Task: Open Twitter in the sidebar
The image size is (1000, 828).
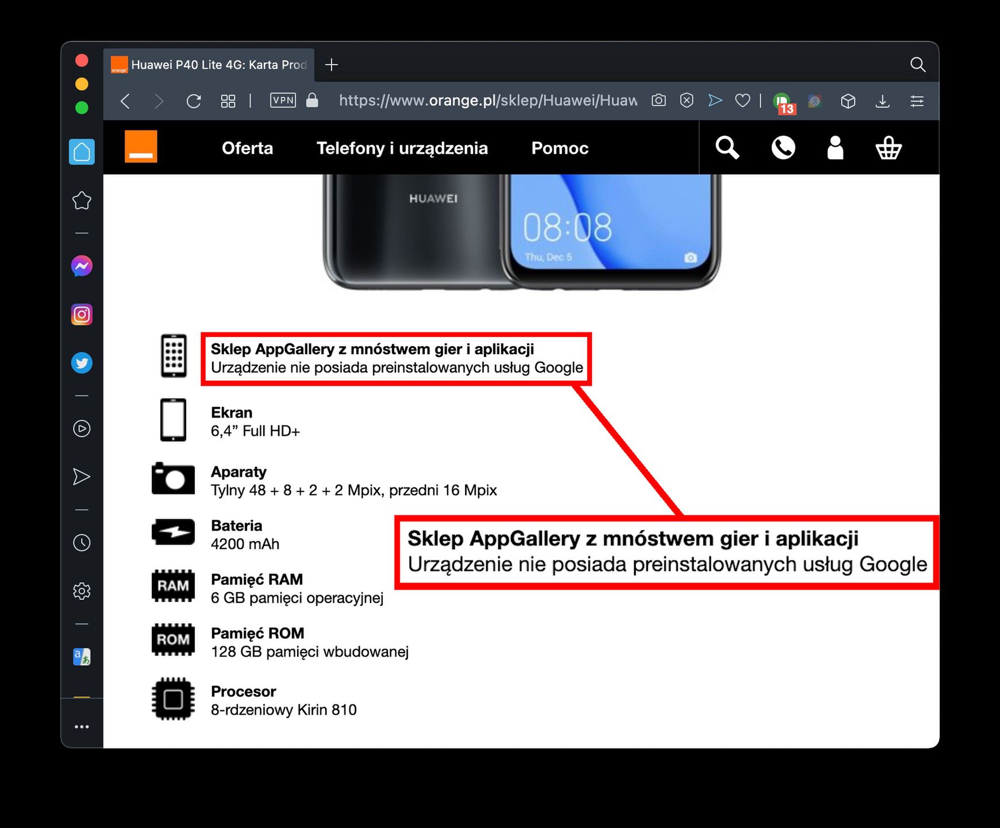Action: pos(82,363)
